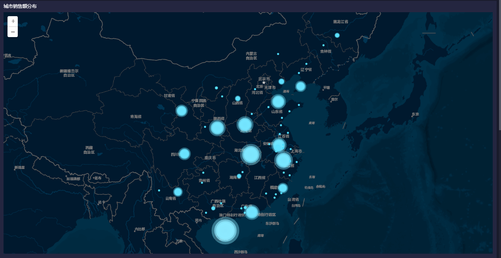
Task: Zoom out with the minus button
Action: (13, 32)
